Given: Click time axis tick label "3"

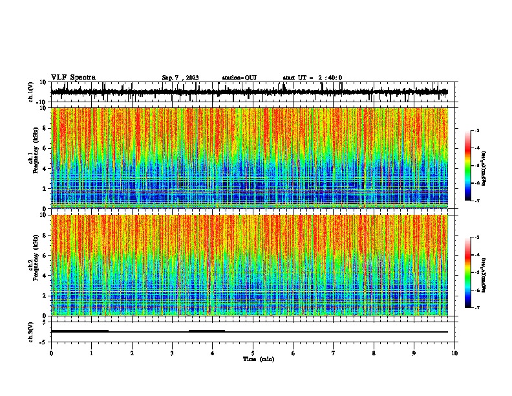Looking at the screenshot, I should (172, 353).
